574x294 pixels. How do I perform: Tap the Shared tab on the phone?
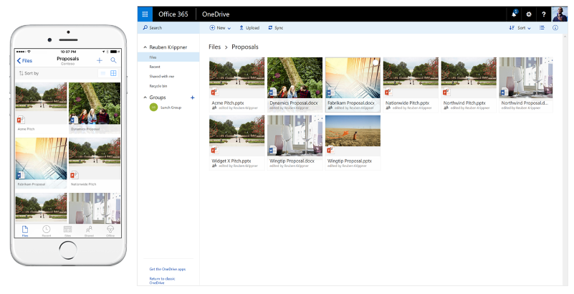(89, 231)
